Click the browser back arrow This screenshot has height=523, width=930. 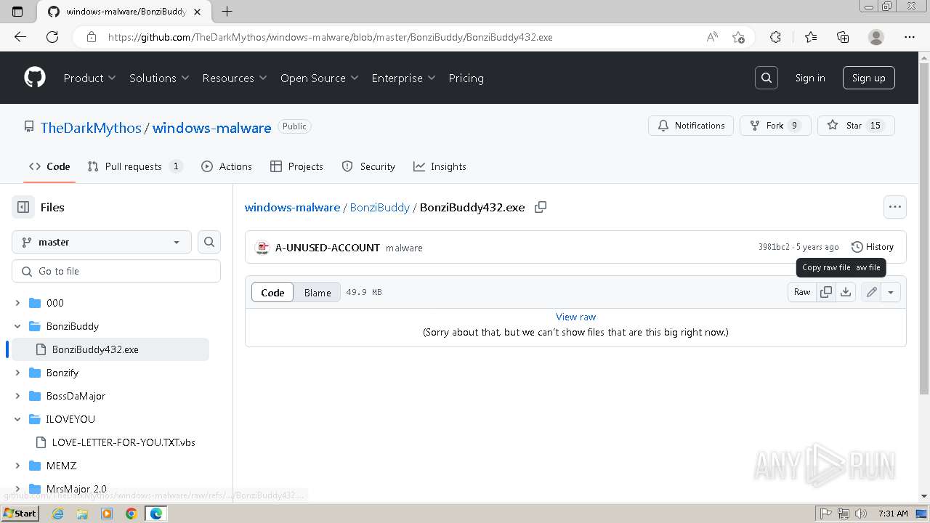pos(20,37)
